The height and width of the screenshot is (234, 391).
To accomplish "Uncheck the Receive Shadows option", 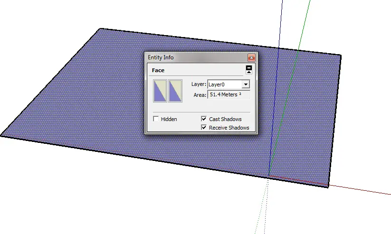I will click(x=204, y=127).
